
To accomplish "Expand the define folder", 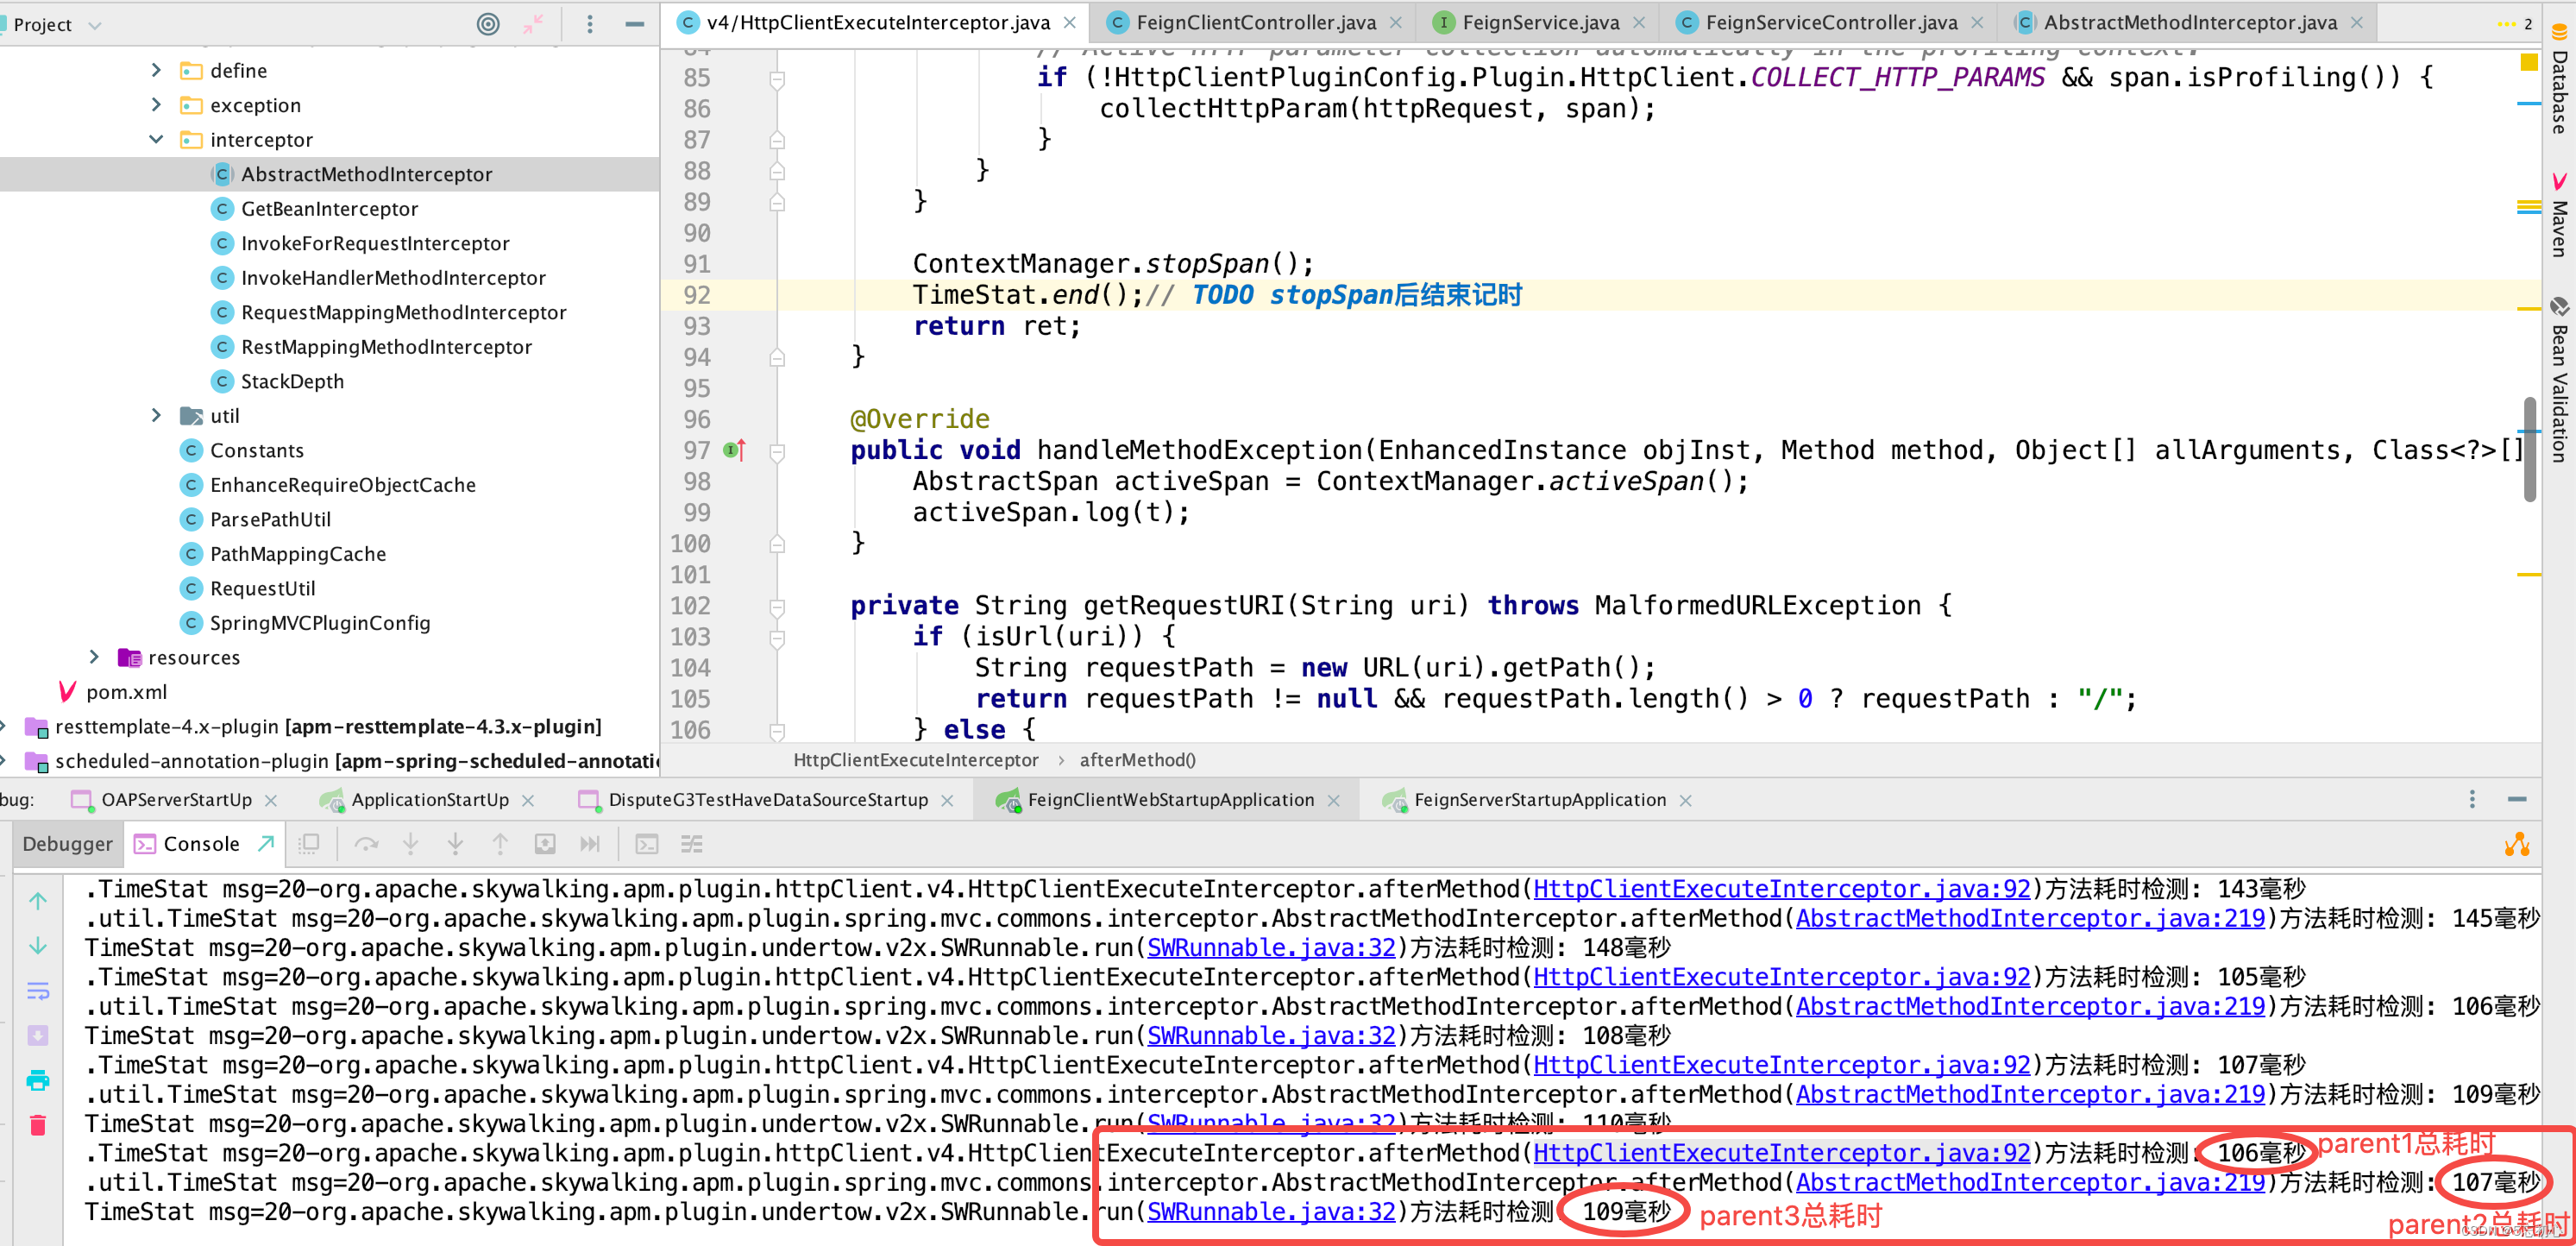I will tap(156, 71).
